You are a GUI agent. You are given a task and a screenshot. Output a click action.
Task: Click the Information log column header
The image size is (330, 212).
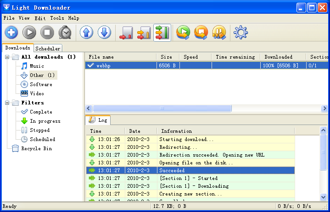point(226,131)
